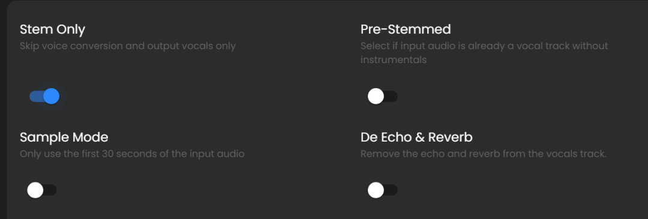Turn on the Sample Mode switch
The height and width of the screenshot is (219, 648).
point(42,190)
